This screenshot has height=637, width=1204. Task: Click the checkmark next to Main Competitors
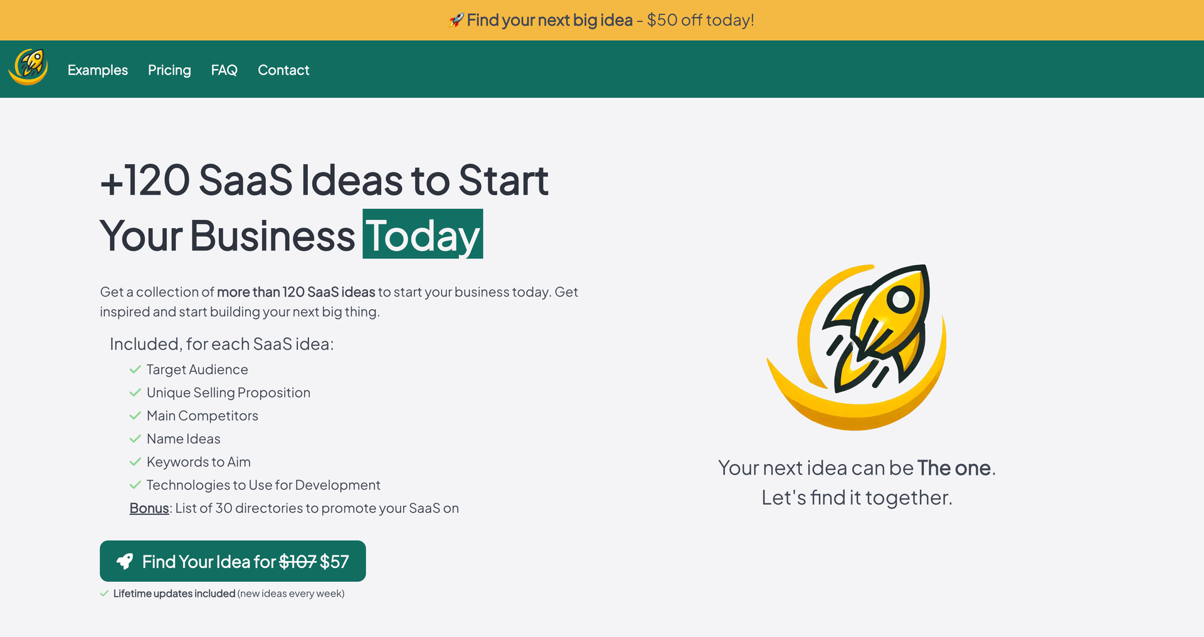[x=135, y=416]
